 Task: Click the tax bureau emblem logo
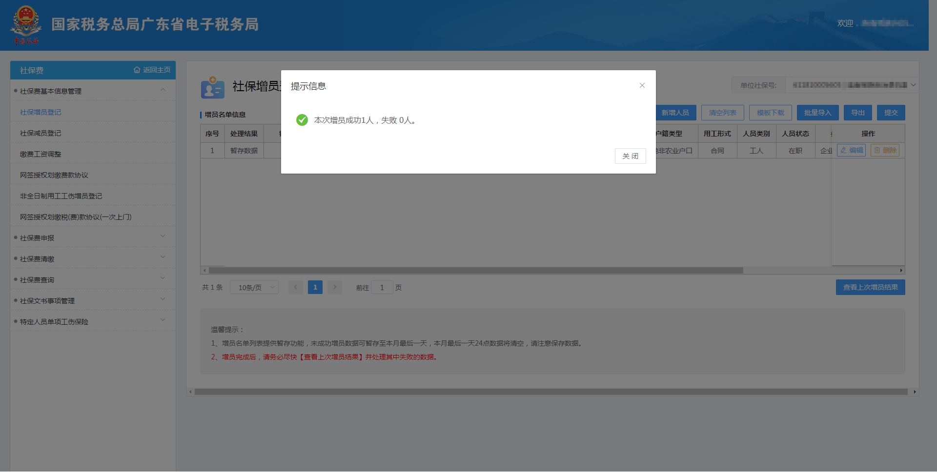(25, 25)
